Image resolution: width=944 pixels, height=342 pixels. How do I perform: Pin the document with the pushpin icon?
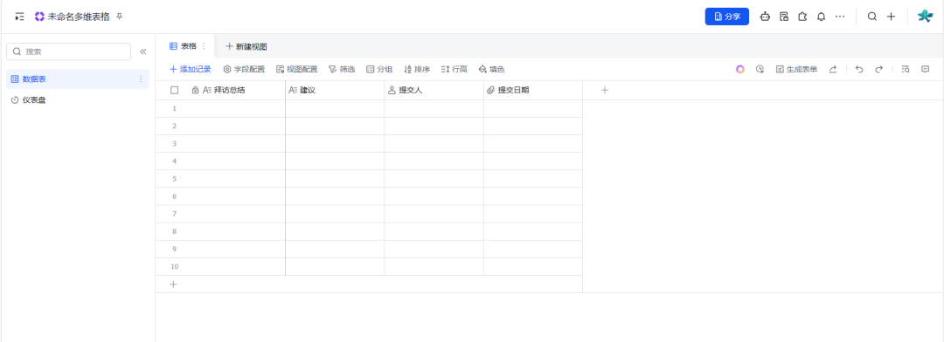pyautogui.click(x=119, y=17)
